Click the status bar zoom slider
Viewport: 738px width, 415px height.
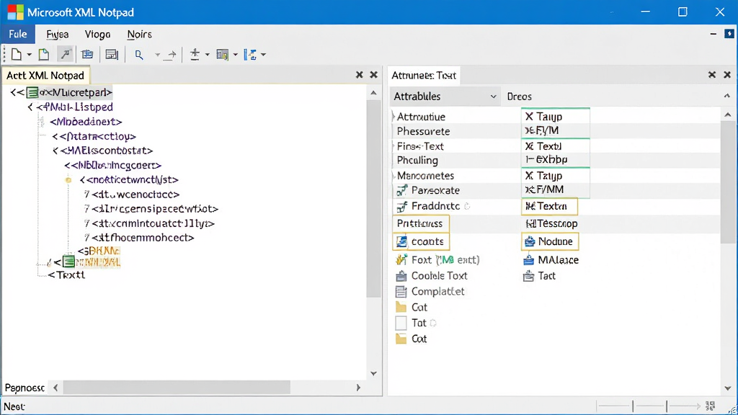click(649, 406)
